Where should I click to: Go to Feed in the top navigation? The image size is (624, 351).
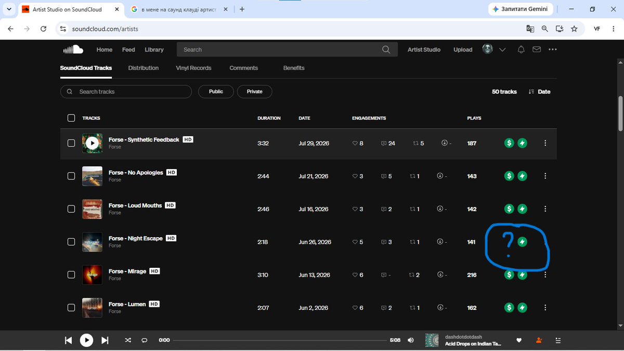128,49
